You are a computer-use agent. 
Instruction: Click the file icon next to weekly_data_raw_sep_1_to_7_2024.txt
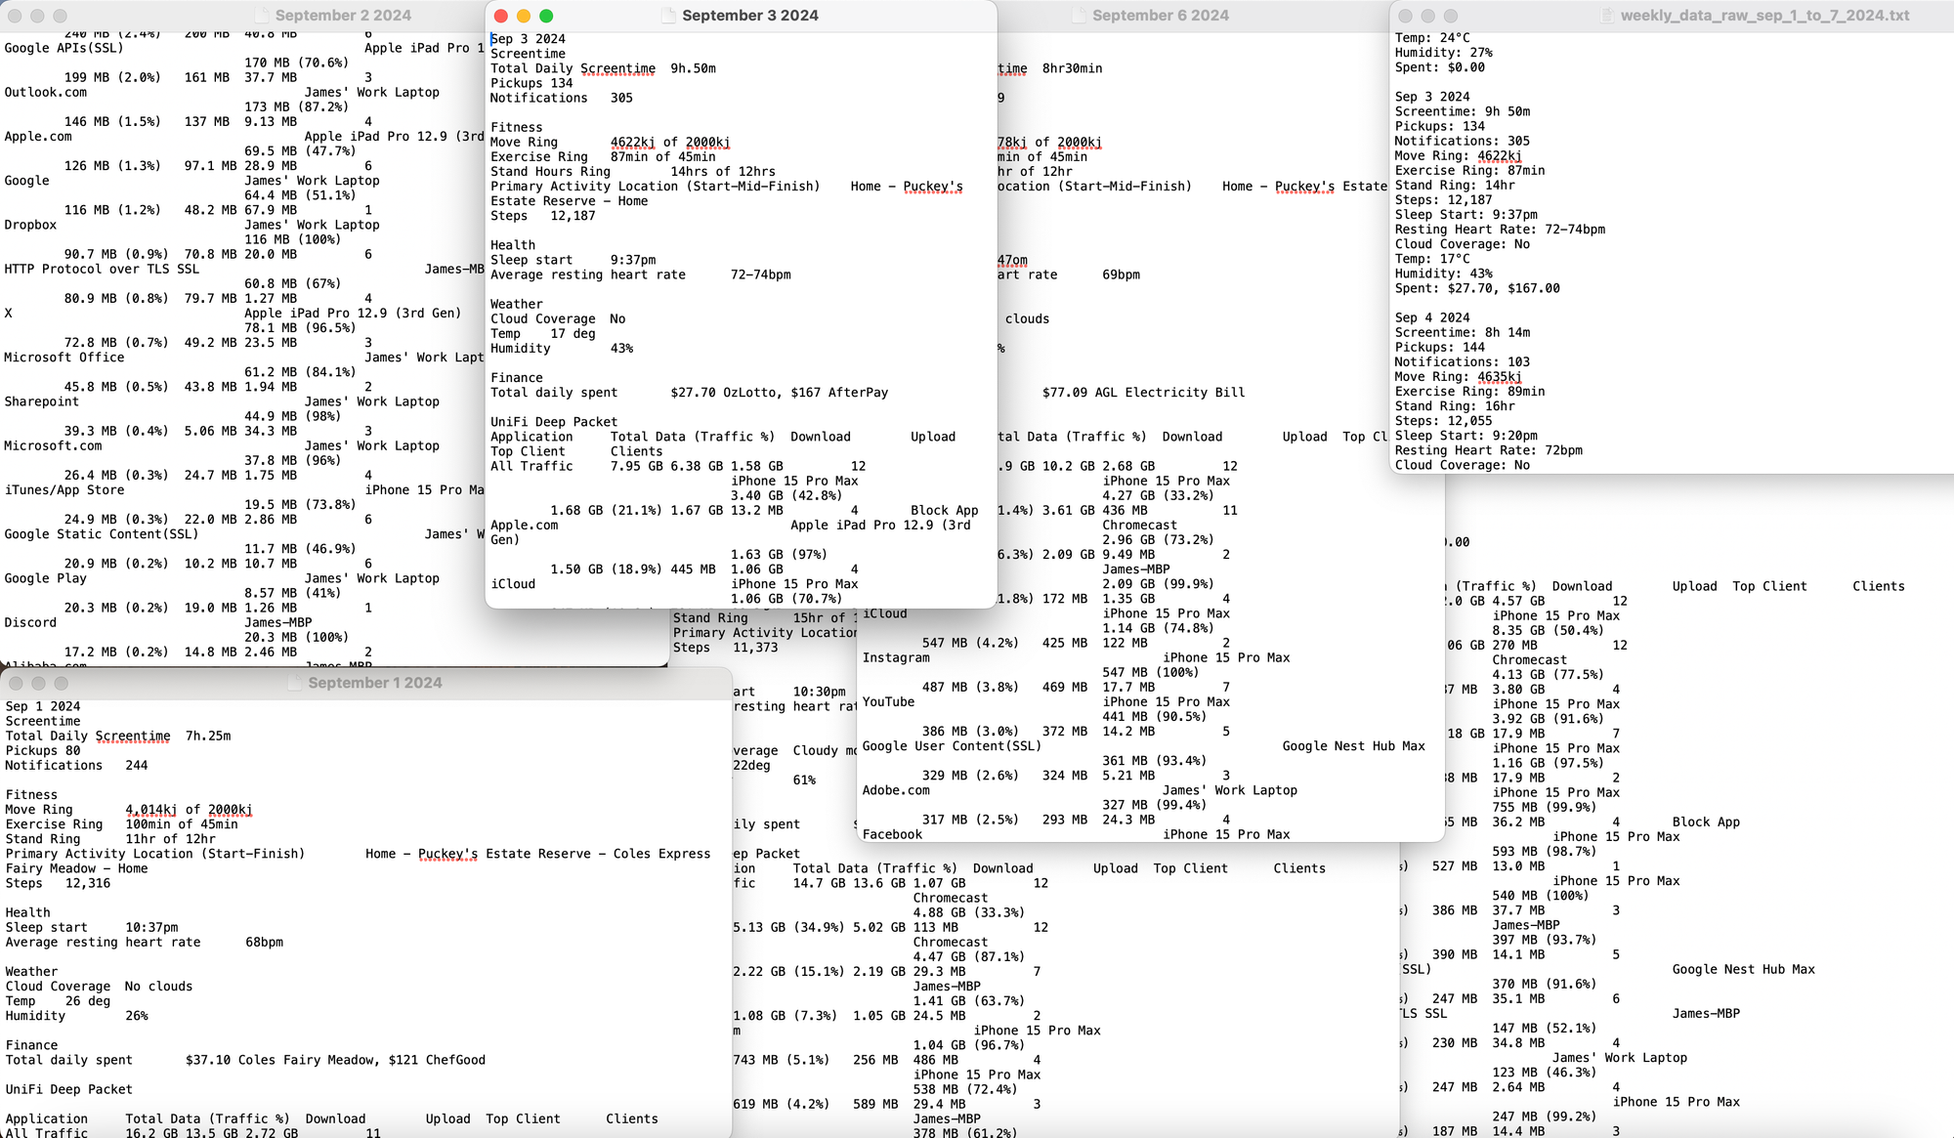(x=1607, y=16)
